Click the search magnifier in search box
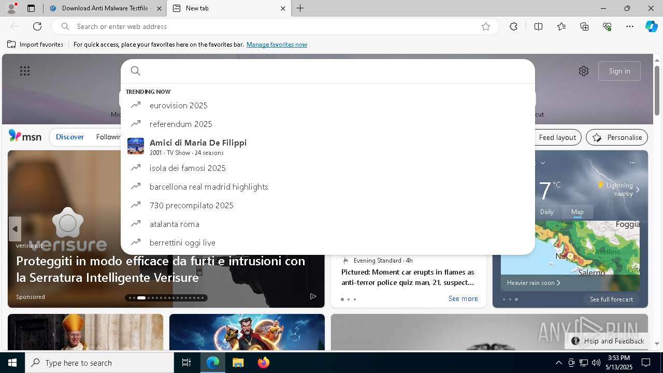This screenshot has height=373, width=663. (136, 71)
